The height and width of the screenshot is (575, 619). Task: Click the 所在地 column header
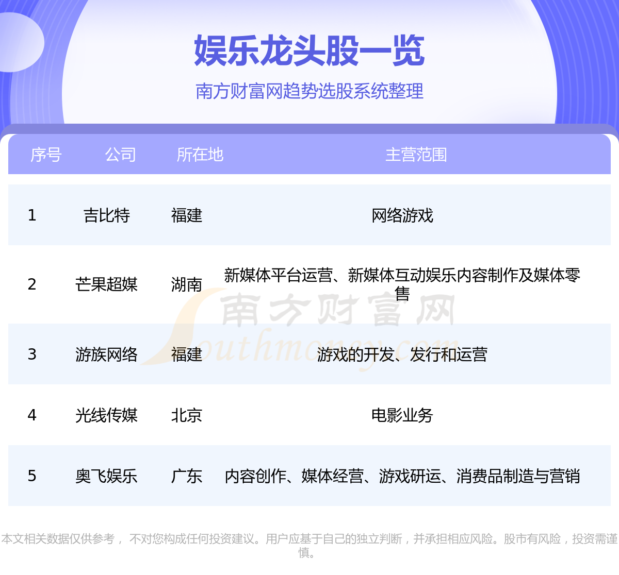(x=200, y=155)
